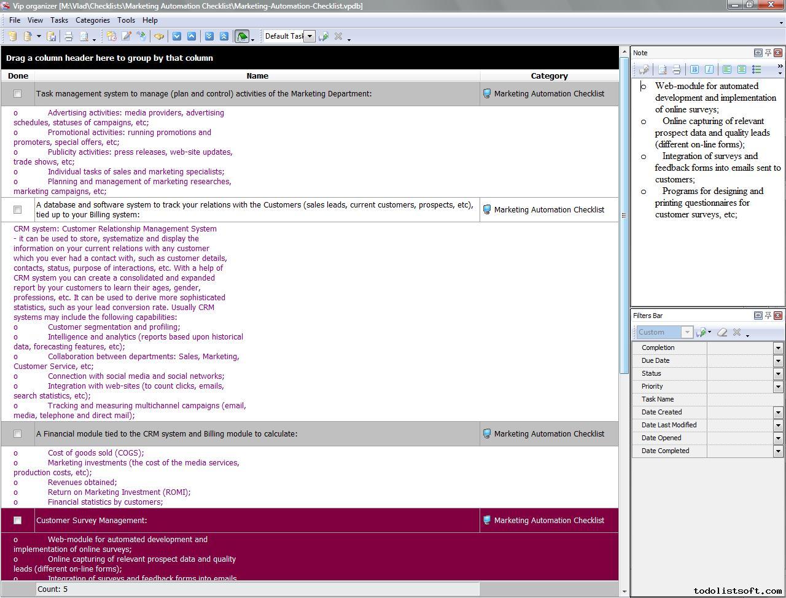Toggle Italic formatting in Note panel

tap(709, 69)
